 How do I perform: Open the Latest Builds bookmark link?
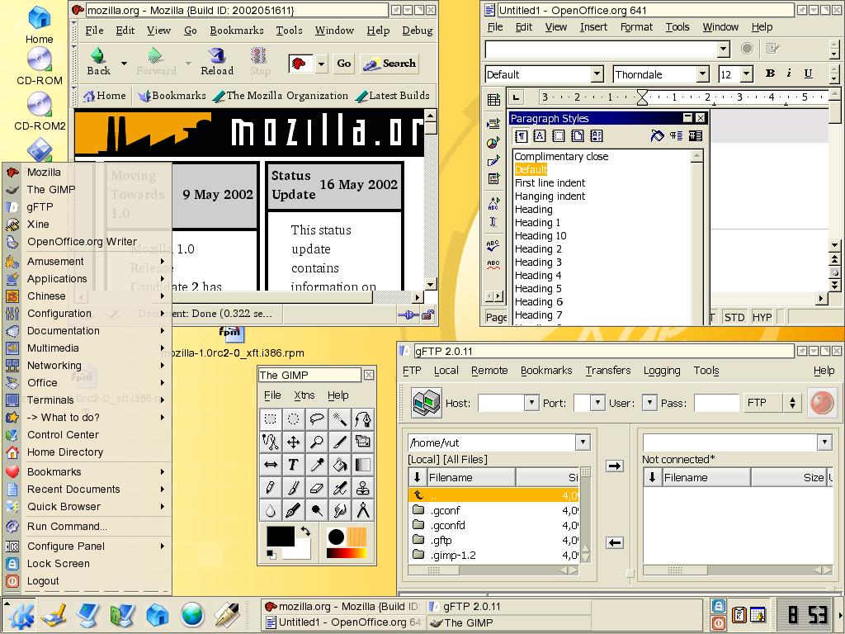click(393, 96)
